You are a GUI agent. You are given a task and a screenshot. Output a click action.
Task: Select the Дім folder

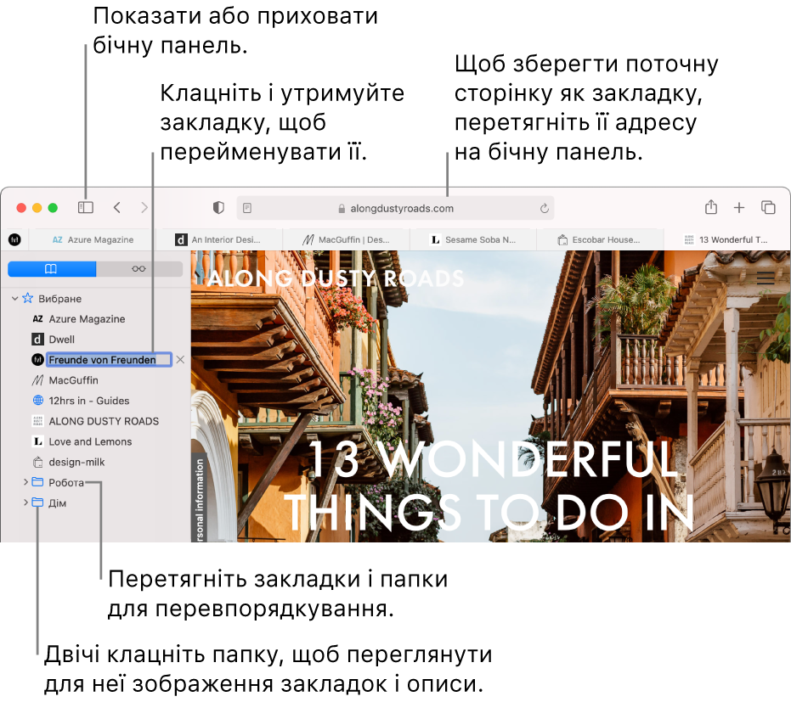[49, 503]
